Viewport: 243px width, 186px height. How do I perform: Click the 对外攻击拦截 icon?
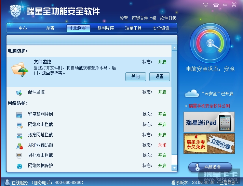(19, 156)
